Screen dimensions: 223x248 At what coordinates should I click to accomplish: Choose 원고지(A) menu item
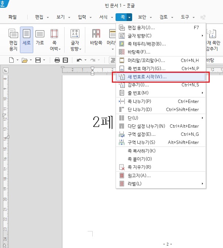click(x=161, y=176)
